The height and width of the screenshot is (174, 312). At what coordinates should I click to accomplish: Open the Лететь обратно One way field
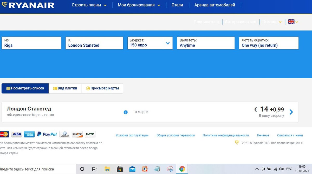[269, 43]
